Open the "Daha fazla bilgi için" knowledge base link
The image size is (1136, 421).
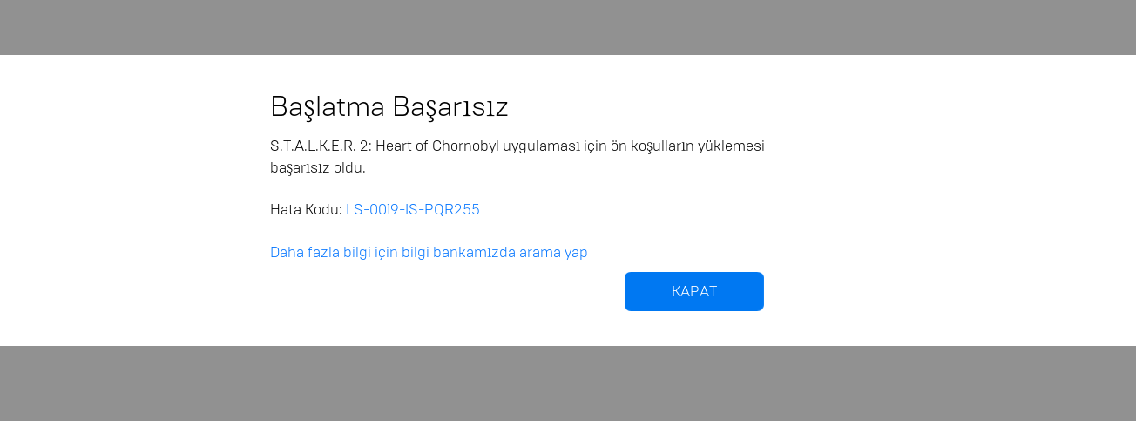pyautogui.click(x=429, y=252)
